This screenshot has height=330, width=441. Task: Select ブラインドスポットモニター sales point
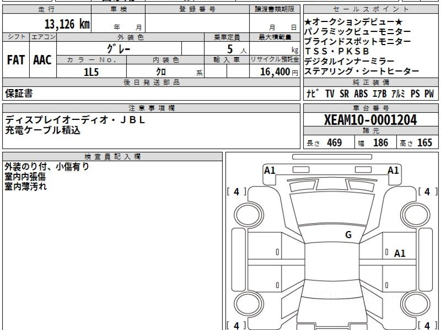(358, 42)
